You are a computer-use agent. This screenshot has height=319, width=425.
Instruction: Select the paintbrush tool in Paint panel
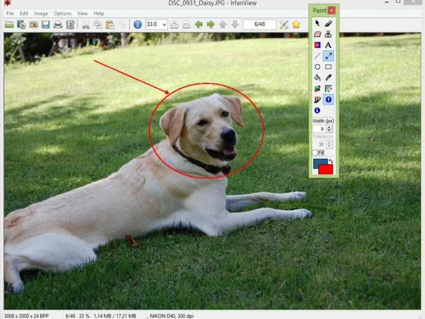pos(328,23)
